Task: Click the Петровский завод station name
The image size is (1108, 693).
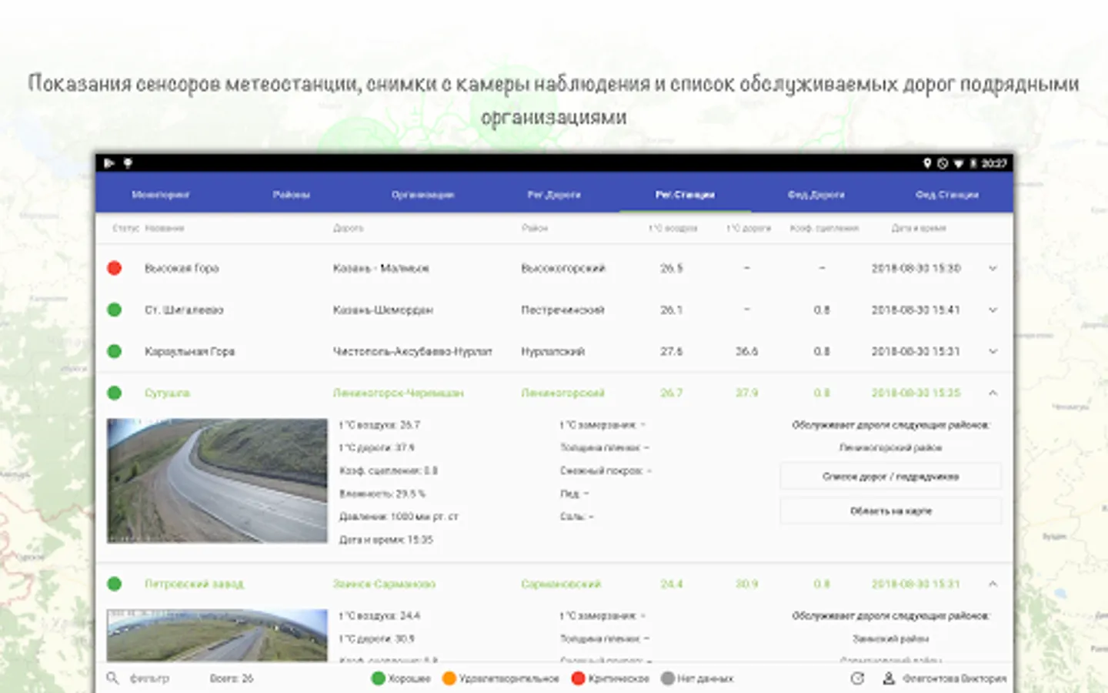Action: click(x=194, y=584)
